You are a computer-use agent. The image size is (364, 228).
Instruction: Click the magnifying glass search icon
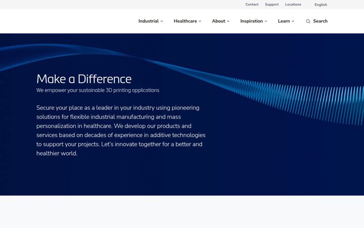click(x=308, y=21)
